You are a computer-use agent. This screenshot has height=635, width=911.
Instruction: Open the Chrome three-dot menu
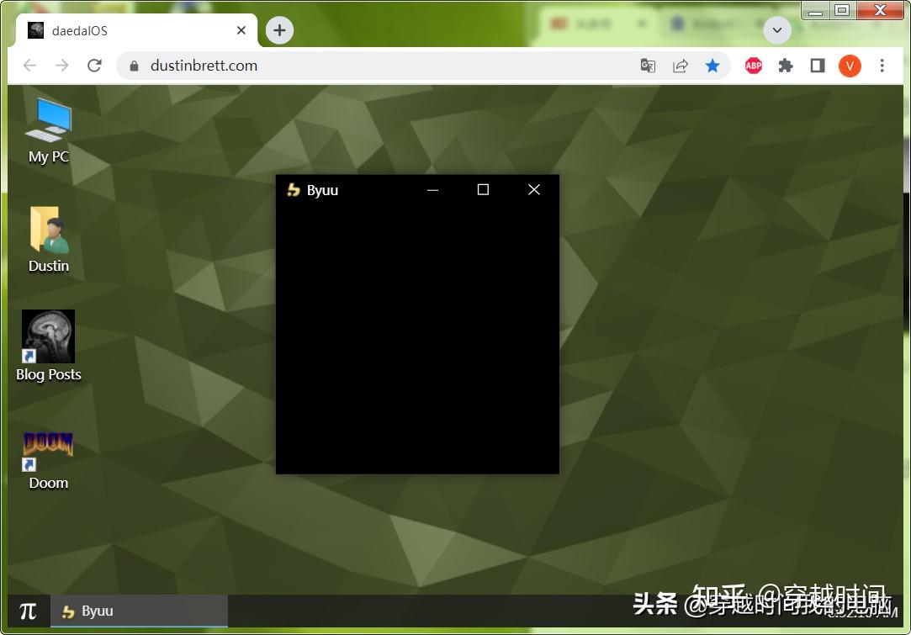click(x=882, y=65)
